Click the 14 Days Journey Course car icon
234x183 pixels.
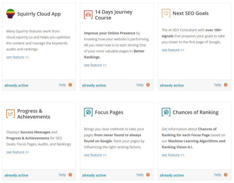[x=88, y=15]
